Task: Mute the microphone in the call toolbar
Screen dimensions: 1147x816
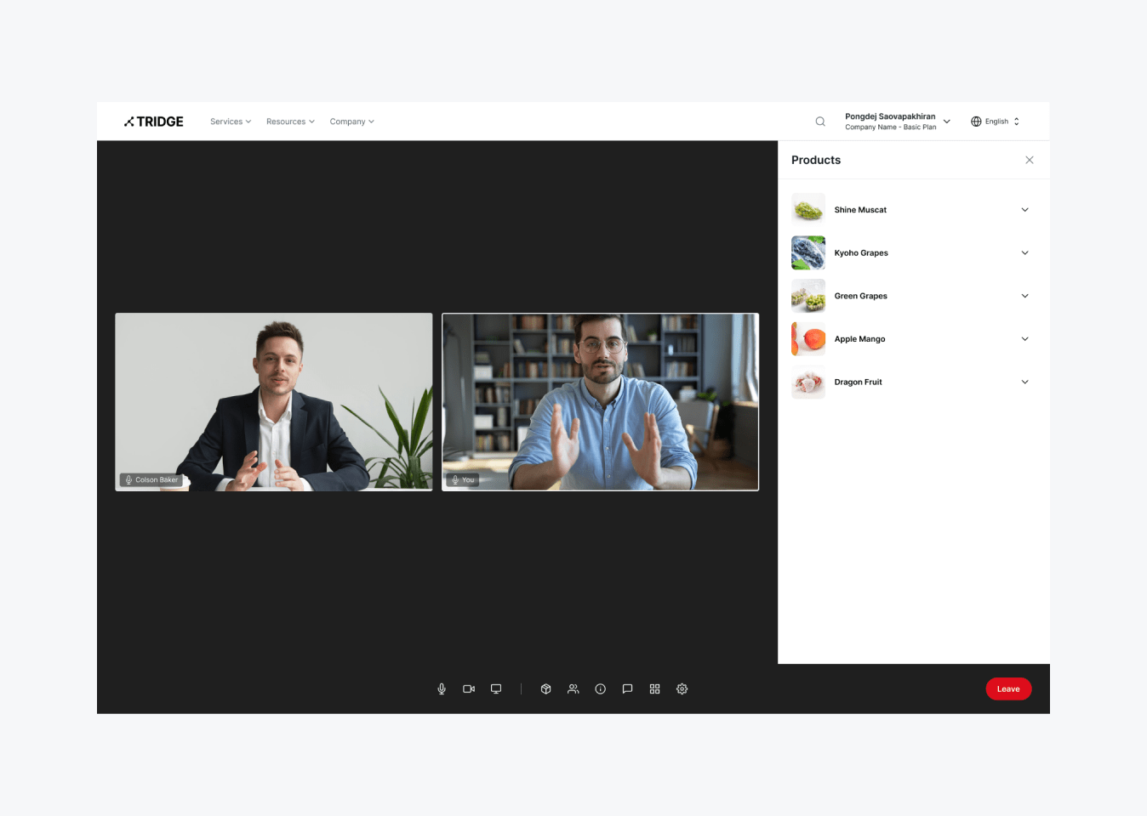Action: (442, 689)
